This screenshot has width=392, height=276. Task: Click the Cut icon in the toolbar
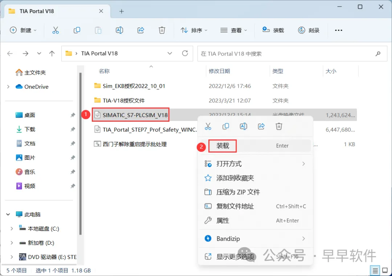pos(56,30)
